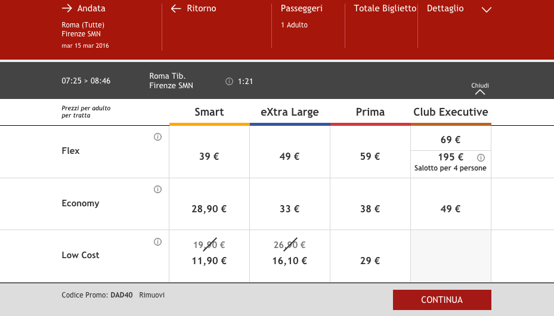Pick Club Executive Economy 49 € fare
554x316 pixels.
(450, 209)
